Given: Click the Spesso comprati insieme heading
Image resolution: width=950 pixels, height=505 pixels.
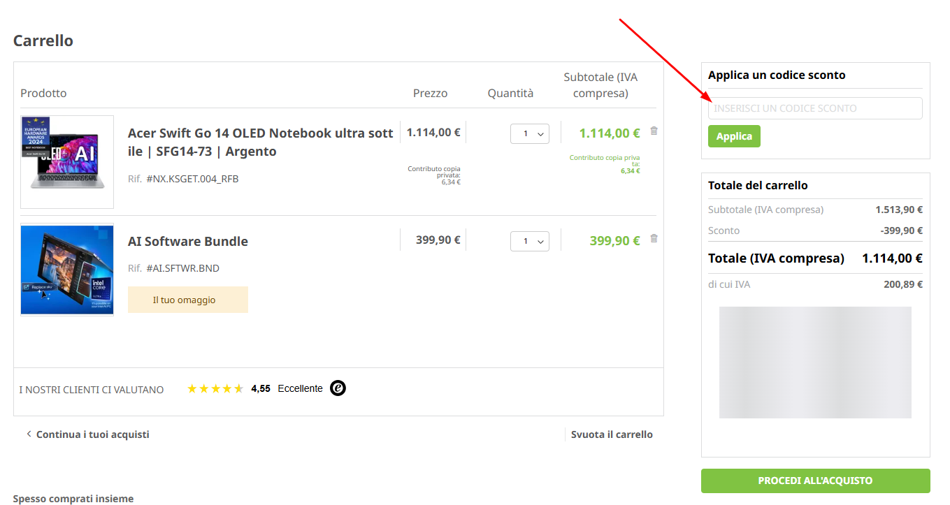Looking at the screenshot, I should coord(73,499).
